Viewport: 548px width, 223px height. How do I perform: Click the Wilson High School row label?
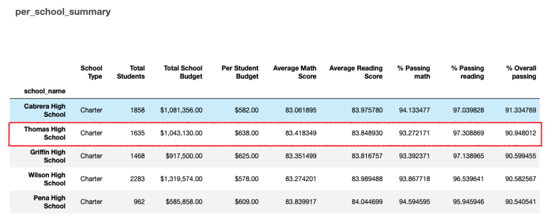pyautogui.click(x=47, y=179)
